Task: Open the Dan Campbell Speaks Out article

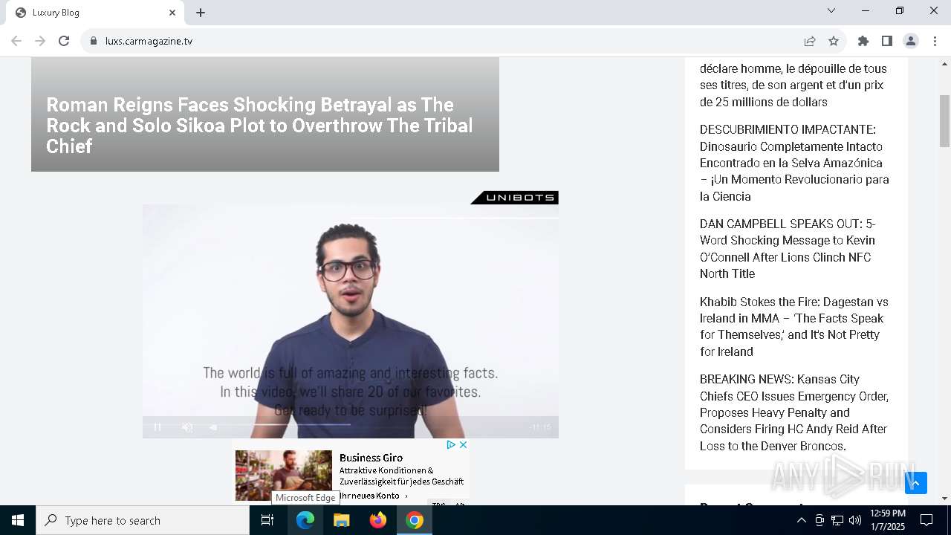Action: tap(788, 249)
